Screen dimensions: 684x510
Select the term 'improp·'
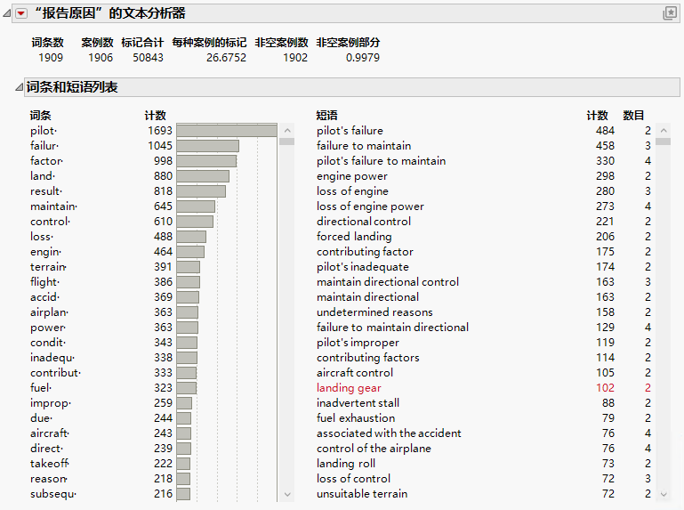pos(51,403)
